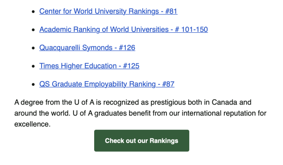Select bullet beside Times Higher Education entry

pyautogui.click(x=33, y=66)
